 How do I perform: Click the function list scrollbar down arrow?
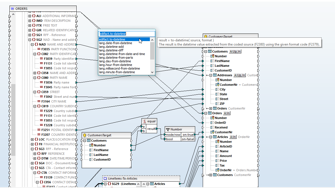coord(152,72)
